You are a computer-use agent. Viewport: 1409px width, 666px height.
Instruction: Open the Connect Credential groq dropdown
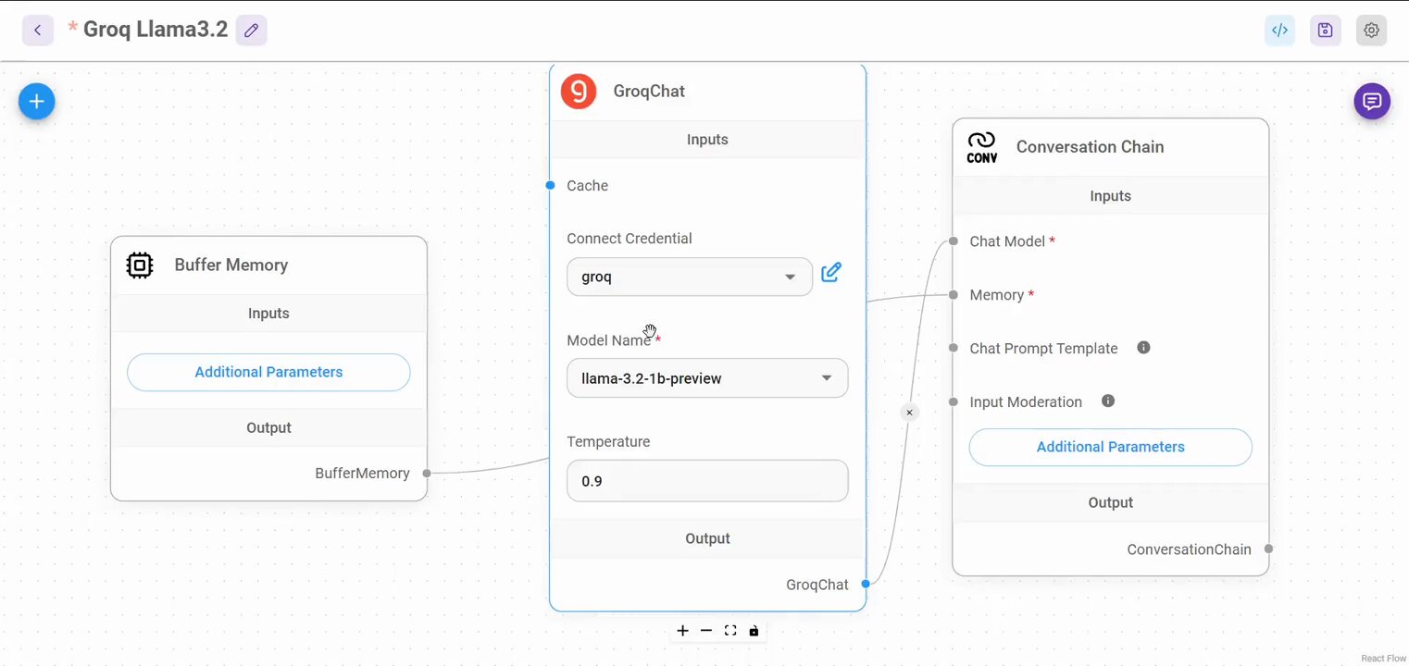[690, 277]
